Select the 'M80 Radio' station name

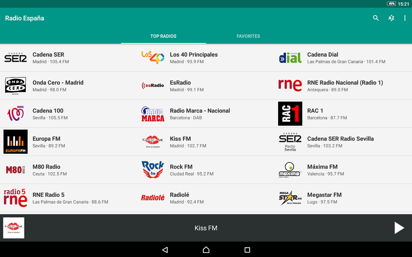pos(46,167)
